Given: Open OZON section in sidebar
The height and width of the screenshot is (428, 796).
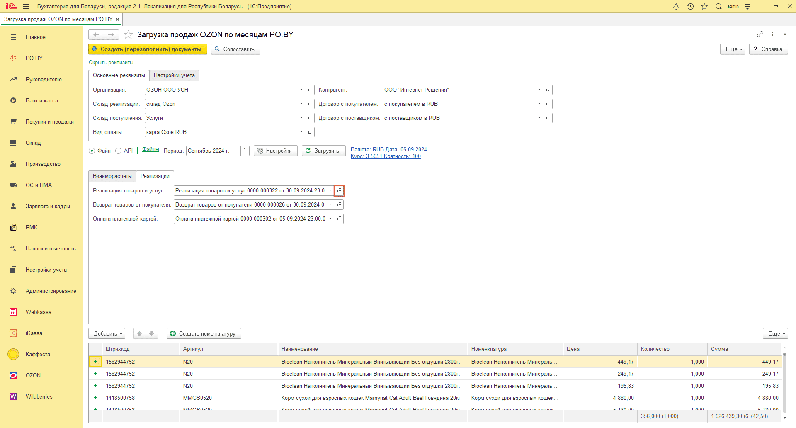Looking at the screenshot, I should 33,375.
